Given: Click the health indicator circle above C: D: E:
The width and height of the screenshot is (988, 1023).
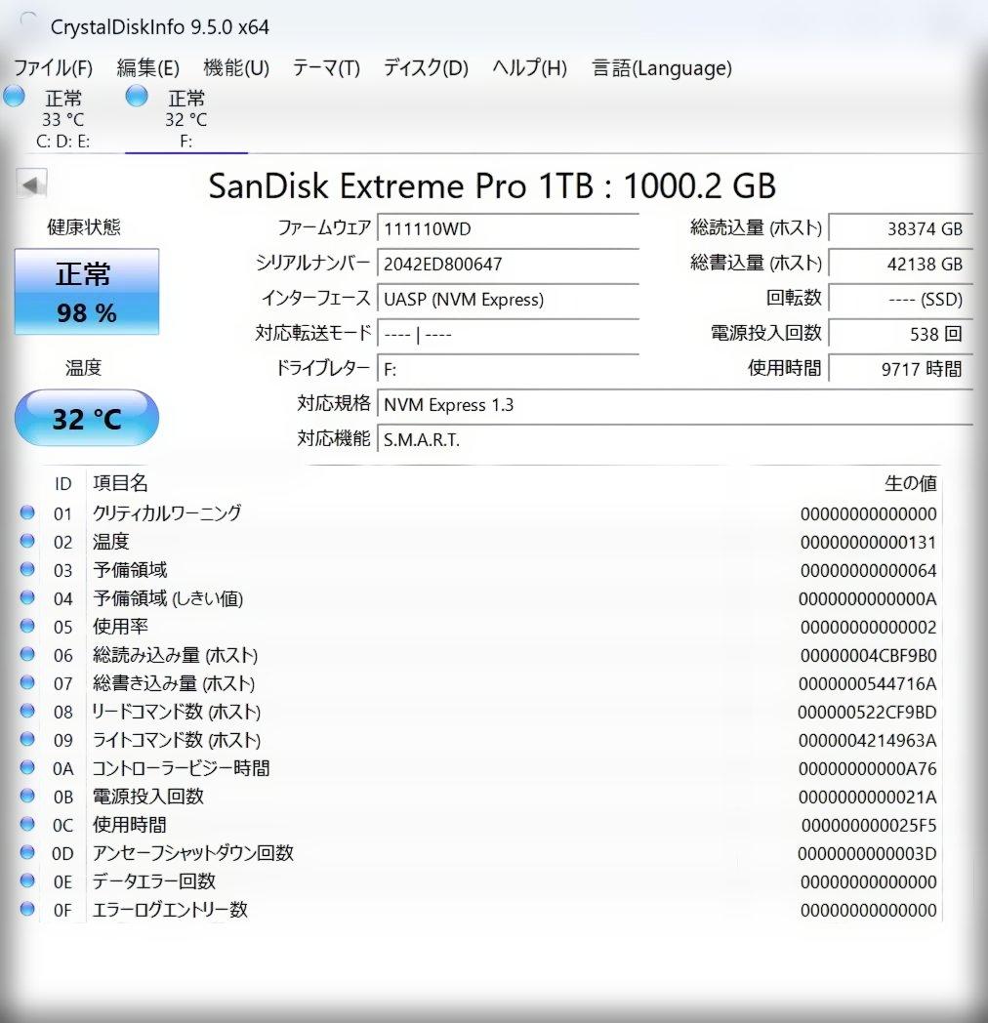Looking at the screenshot, I should tap(14, 97).
